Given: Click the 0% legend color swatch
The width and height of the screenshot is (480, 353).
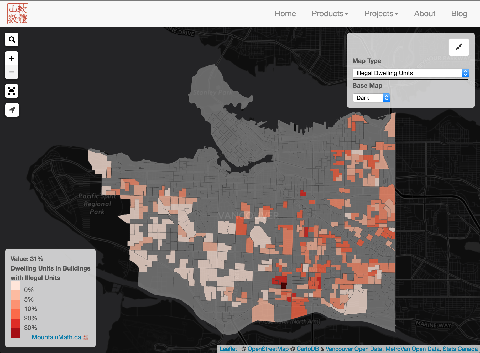Looking at the screenshot, I should pos(15,286).
